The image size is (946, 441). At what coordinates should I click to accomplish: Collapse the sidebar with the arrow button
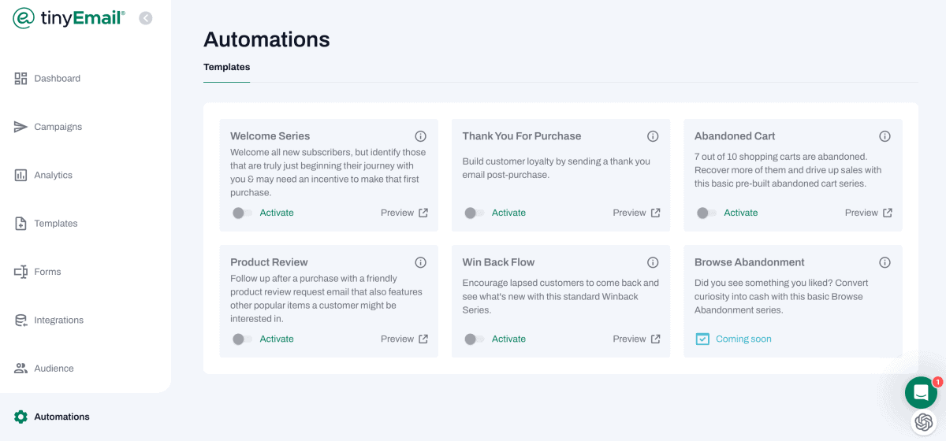pyautogui.click(x=146, y=18)
